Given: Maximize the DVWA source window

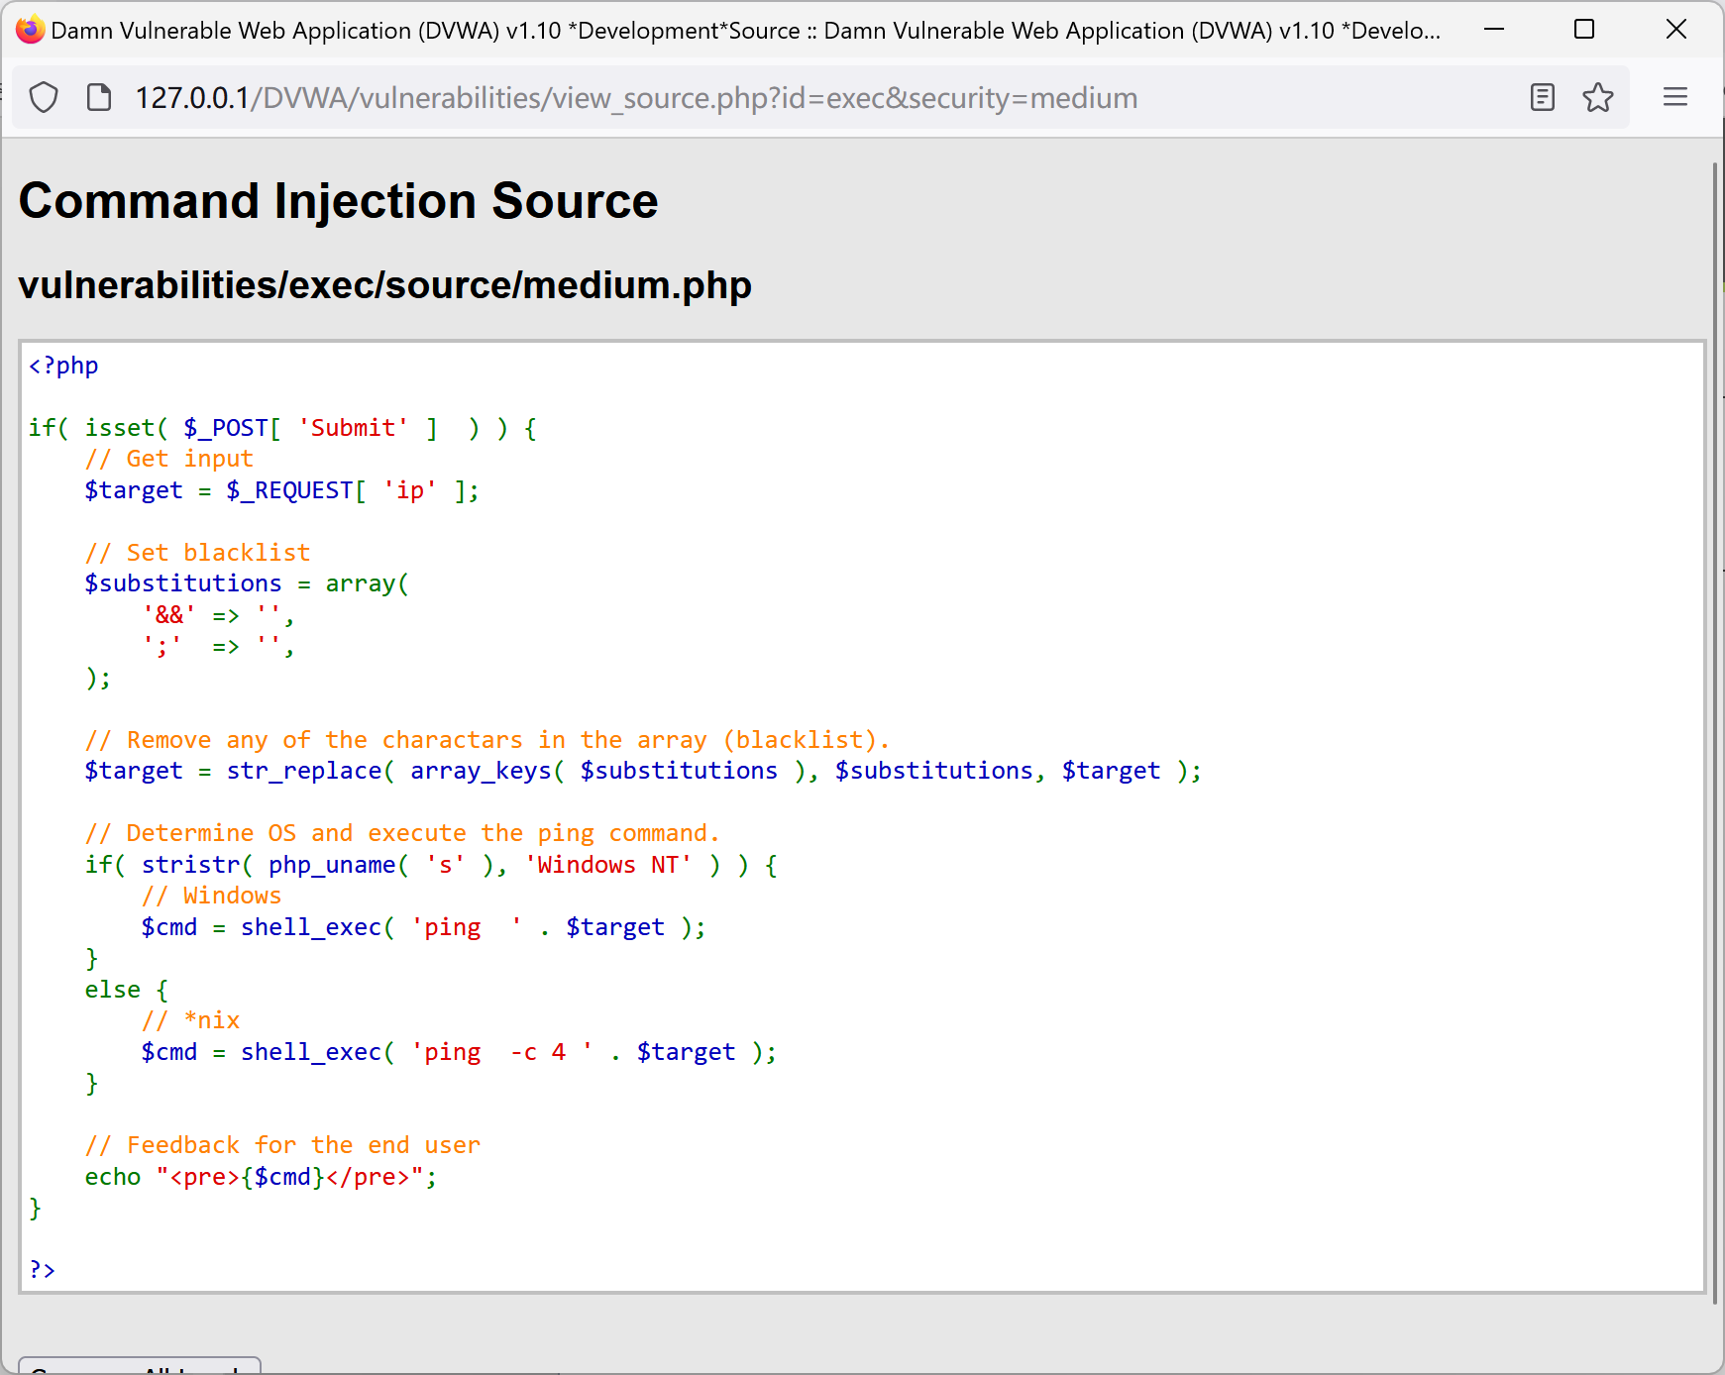Looking at the screenshot, I should 1584,30.
